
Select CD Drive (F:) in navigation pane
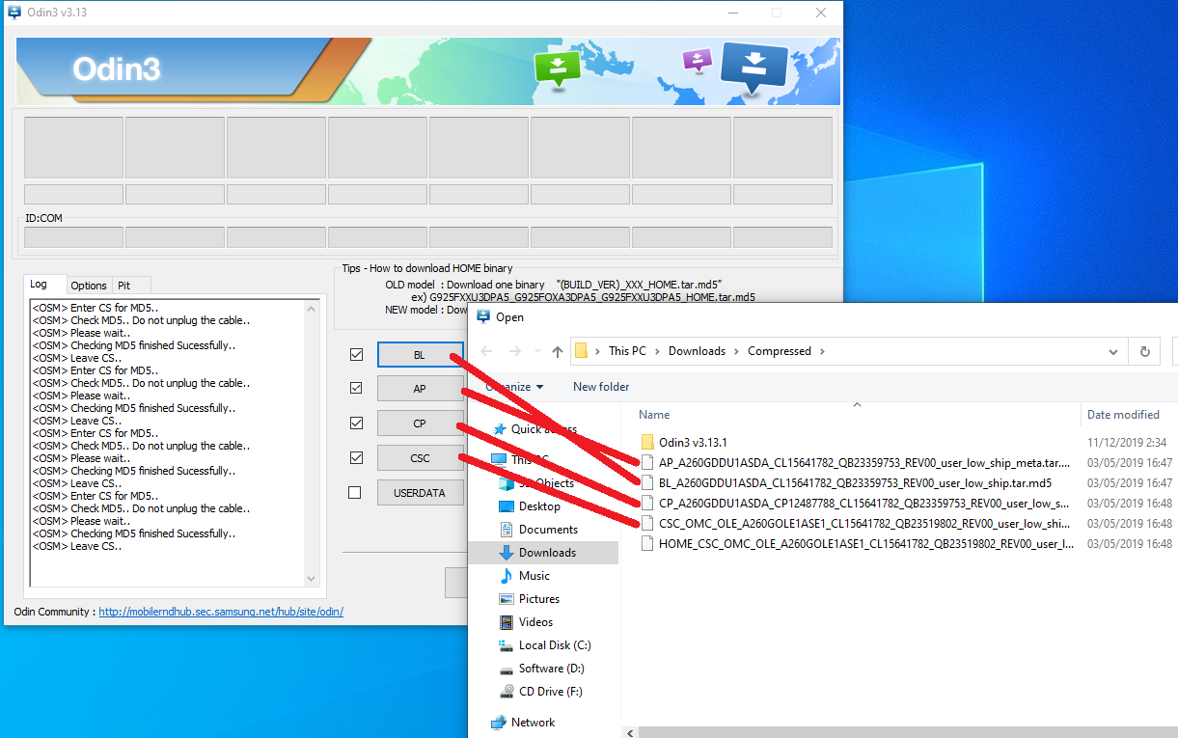click(551, 692)
